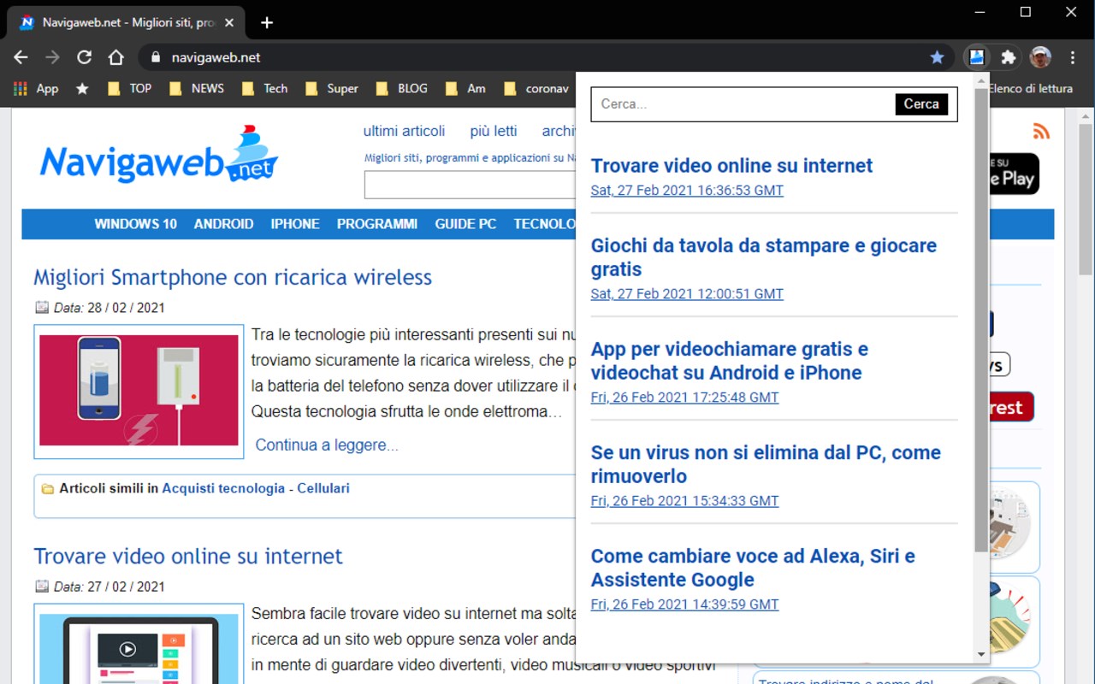Open the App shortcut in bookmarks bar
Image resolution: width=1095 pixels, height=684 pixels.
(x=37, y=88)
